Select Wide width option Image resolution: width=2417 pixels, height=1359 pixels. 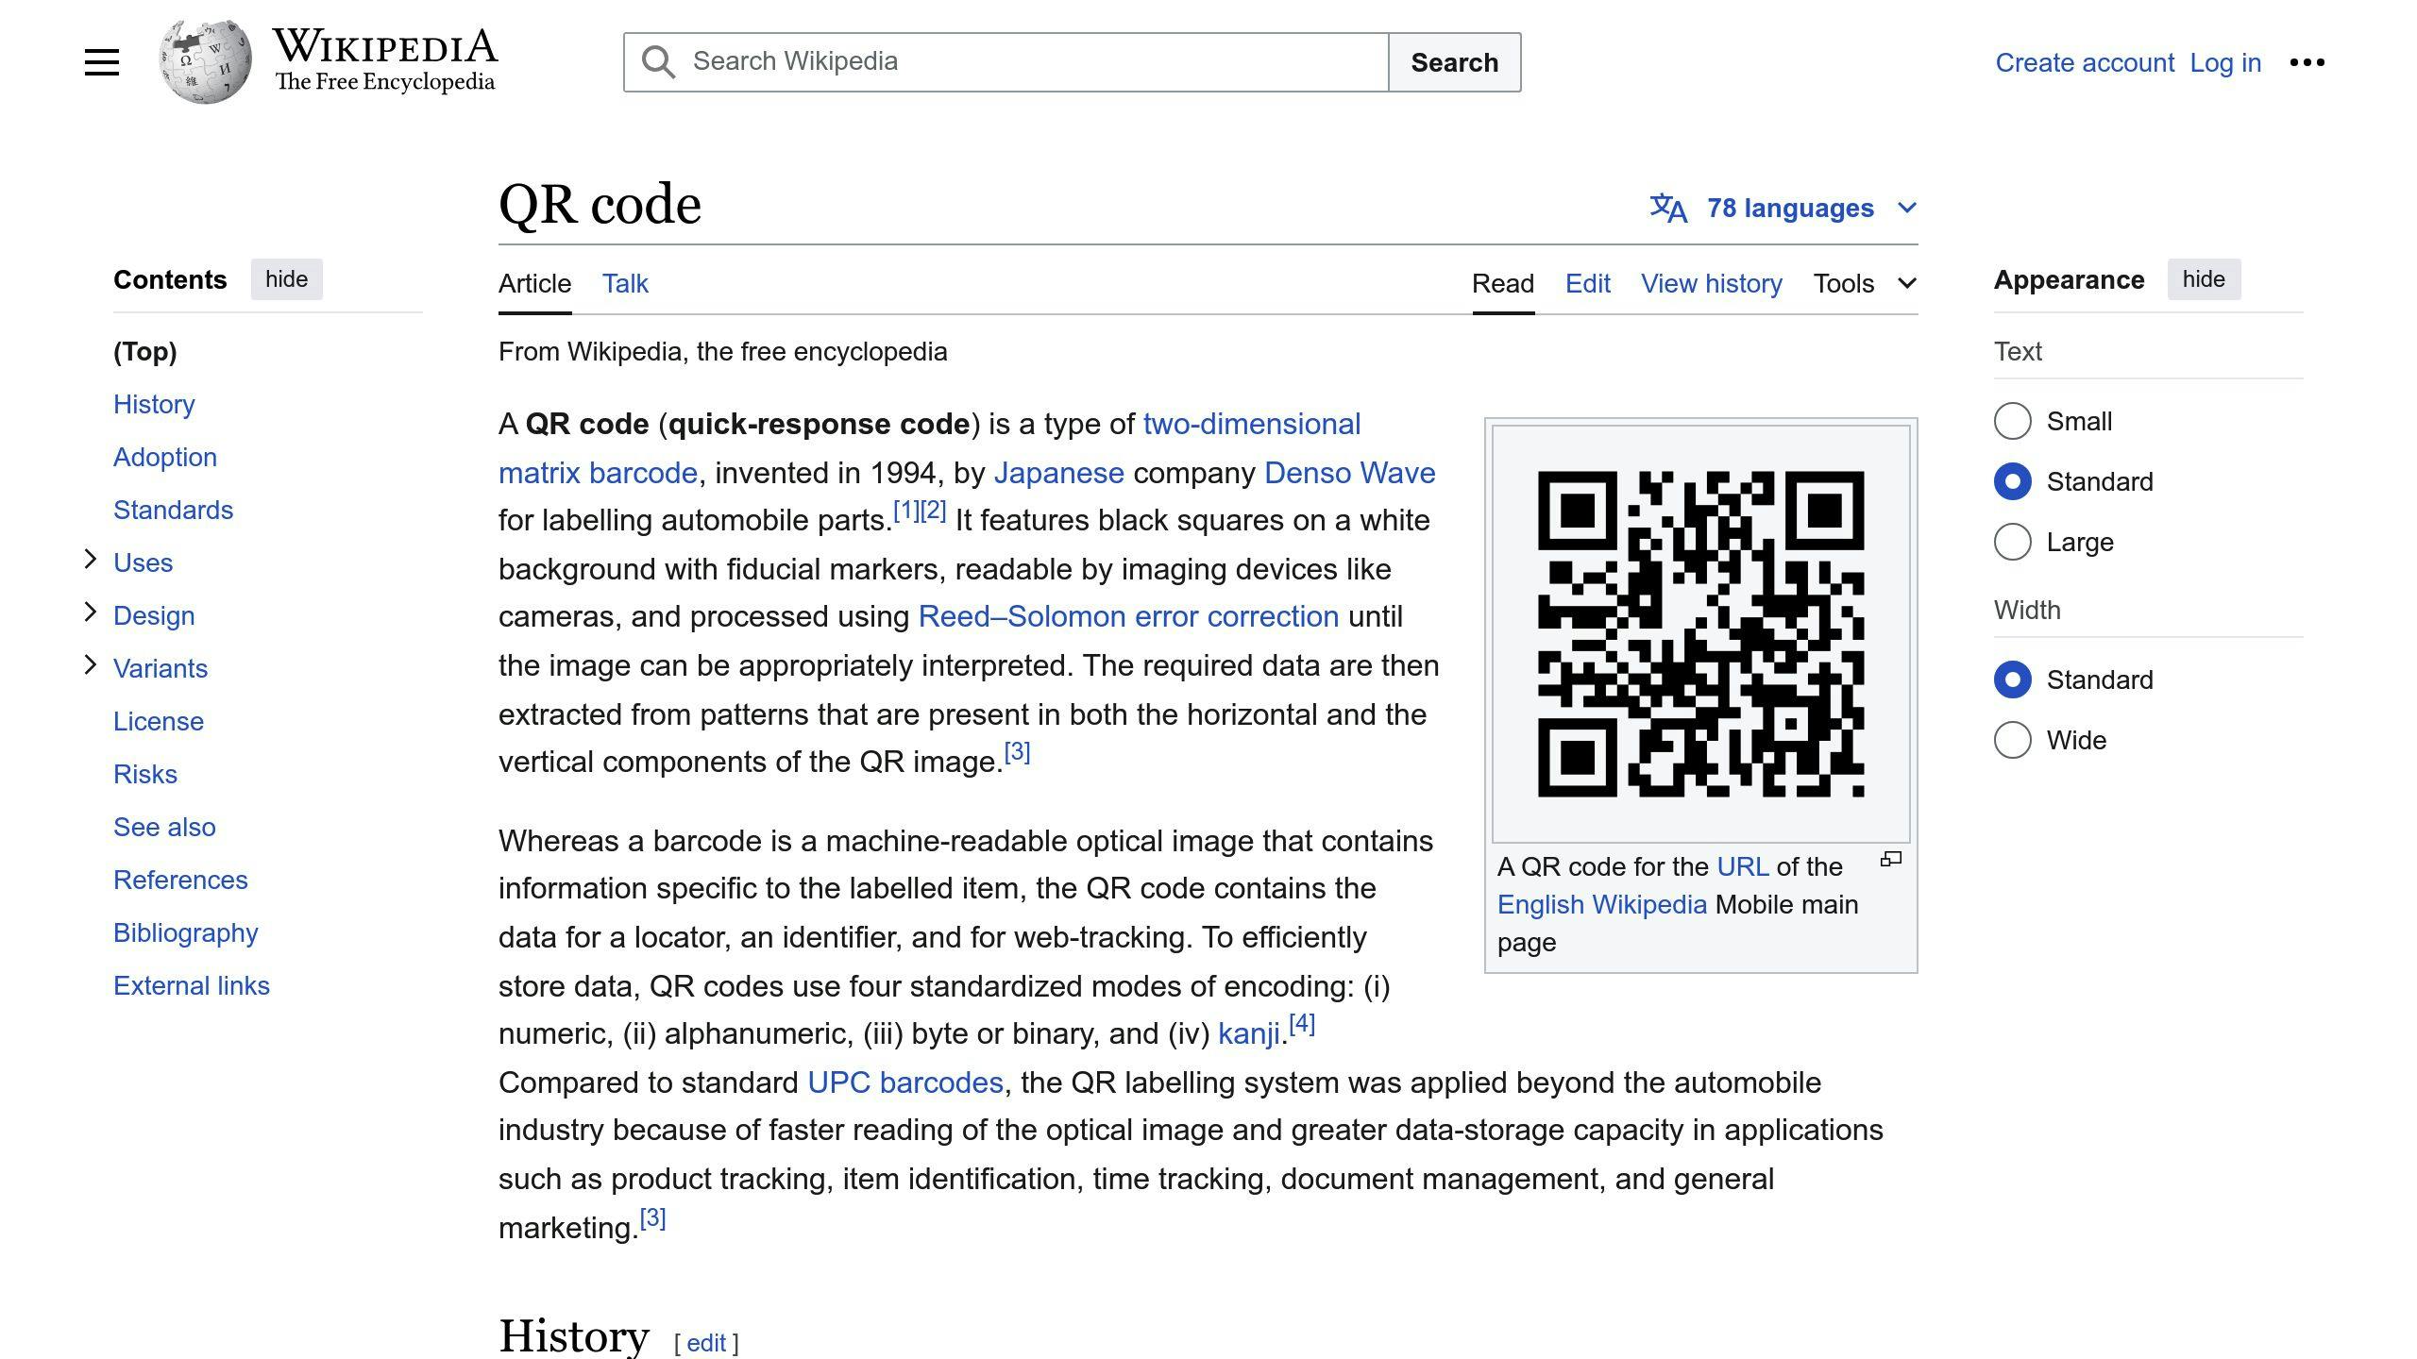[x=2012, y=740]
